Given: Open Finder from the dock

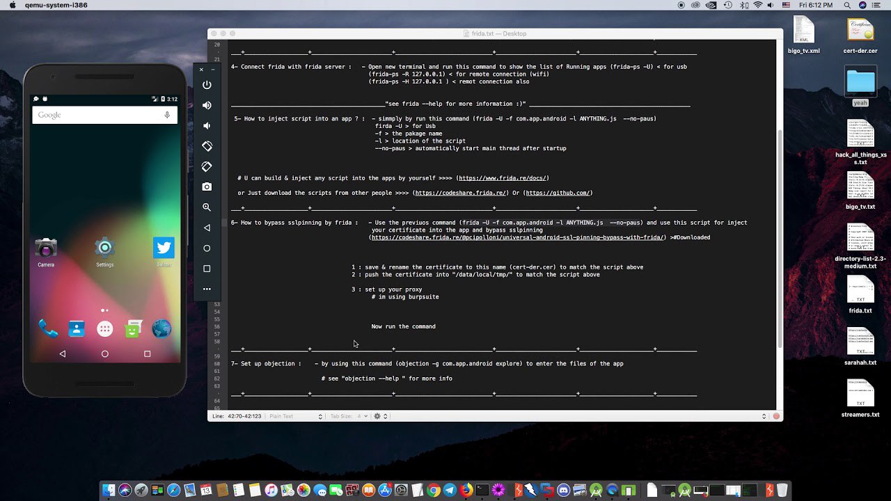Looking at the screenshot, I should pos(109,491).
